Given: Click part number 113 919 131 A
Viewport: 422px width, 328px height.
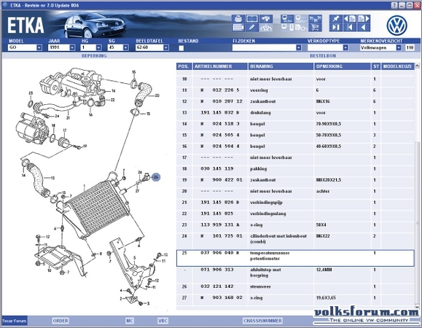Looking at the screenshot, I should click(220, 224).
